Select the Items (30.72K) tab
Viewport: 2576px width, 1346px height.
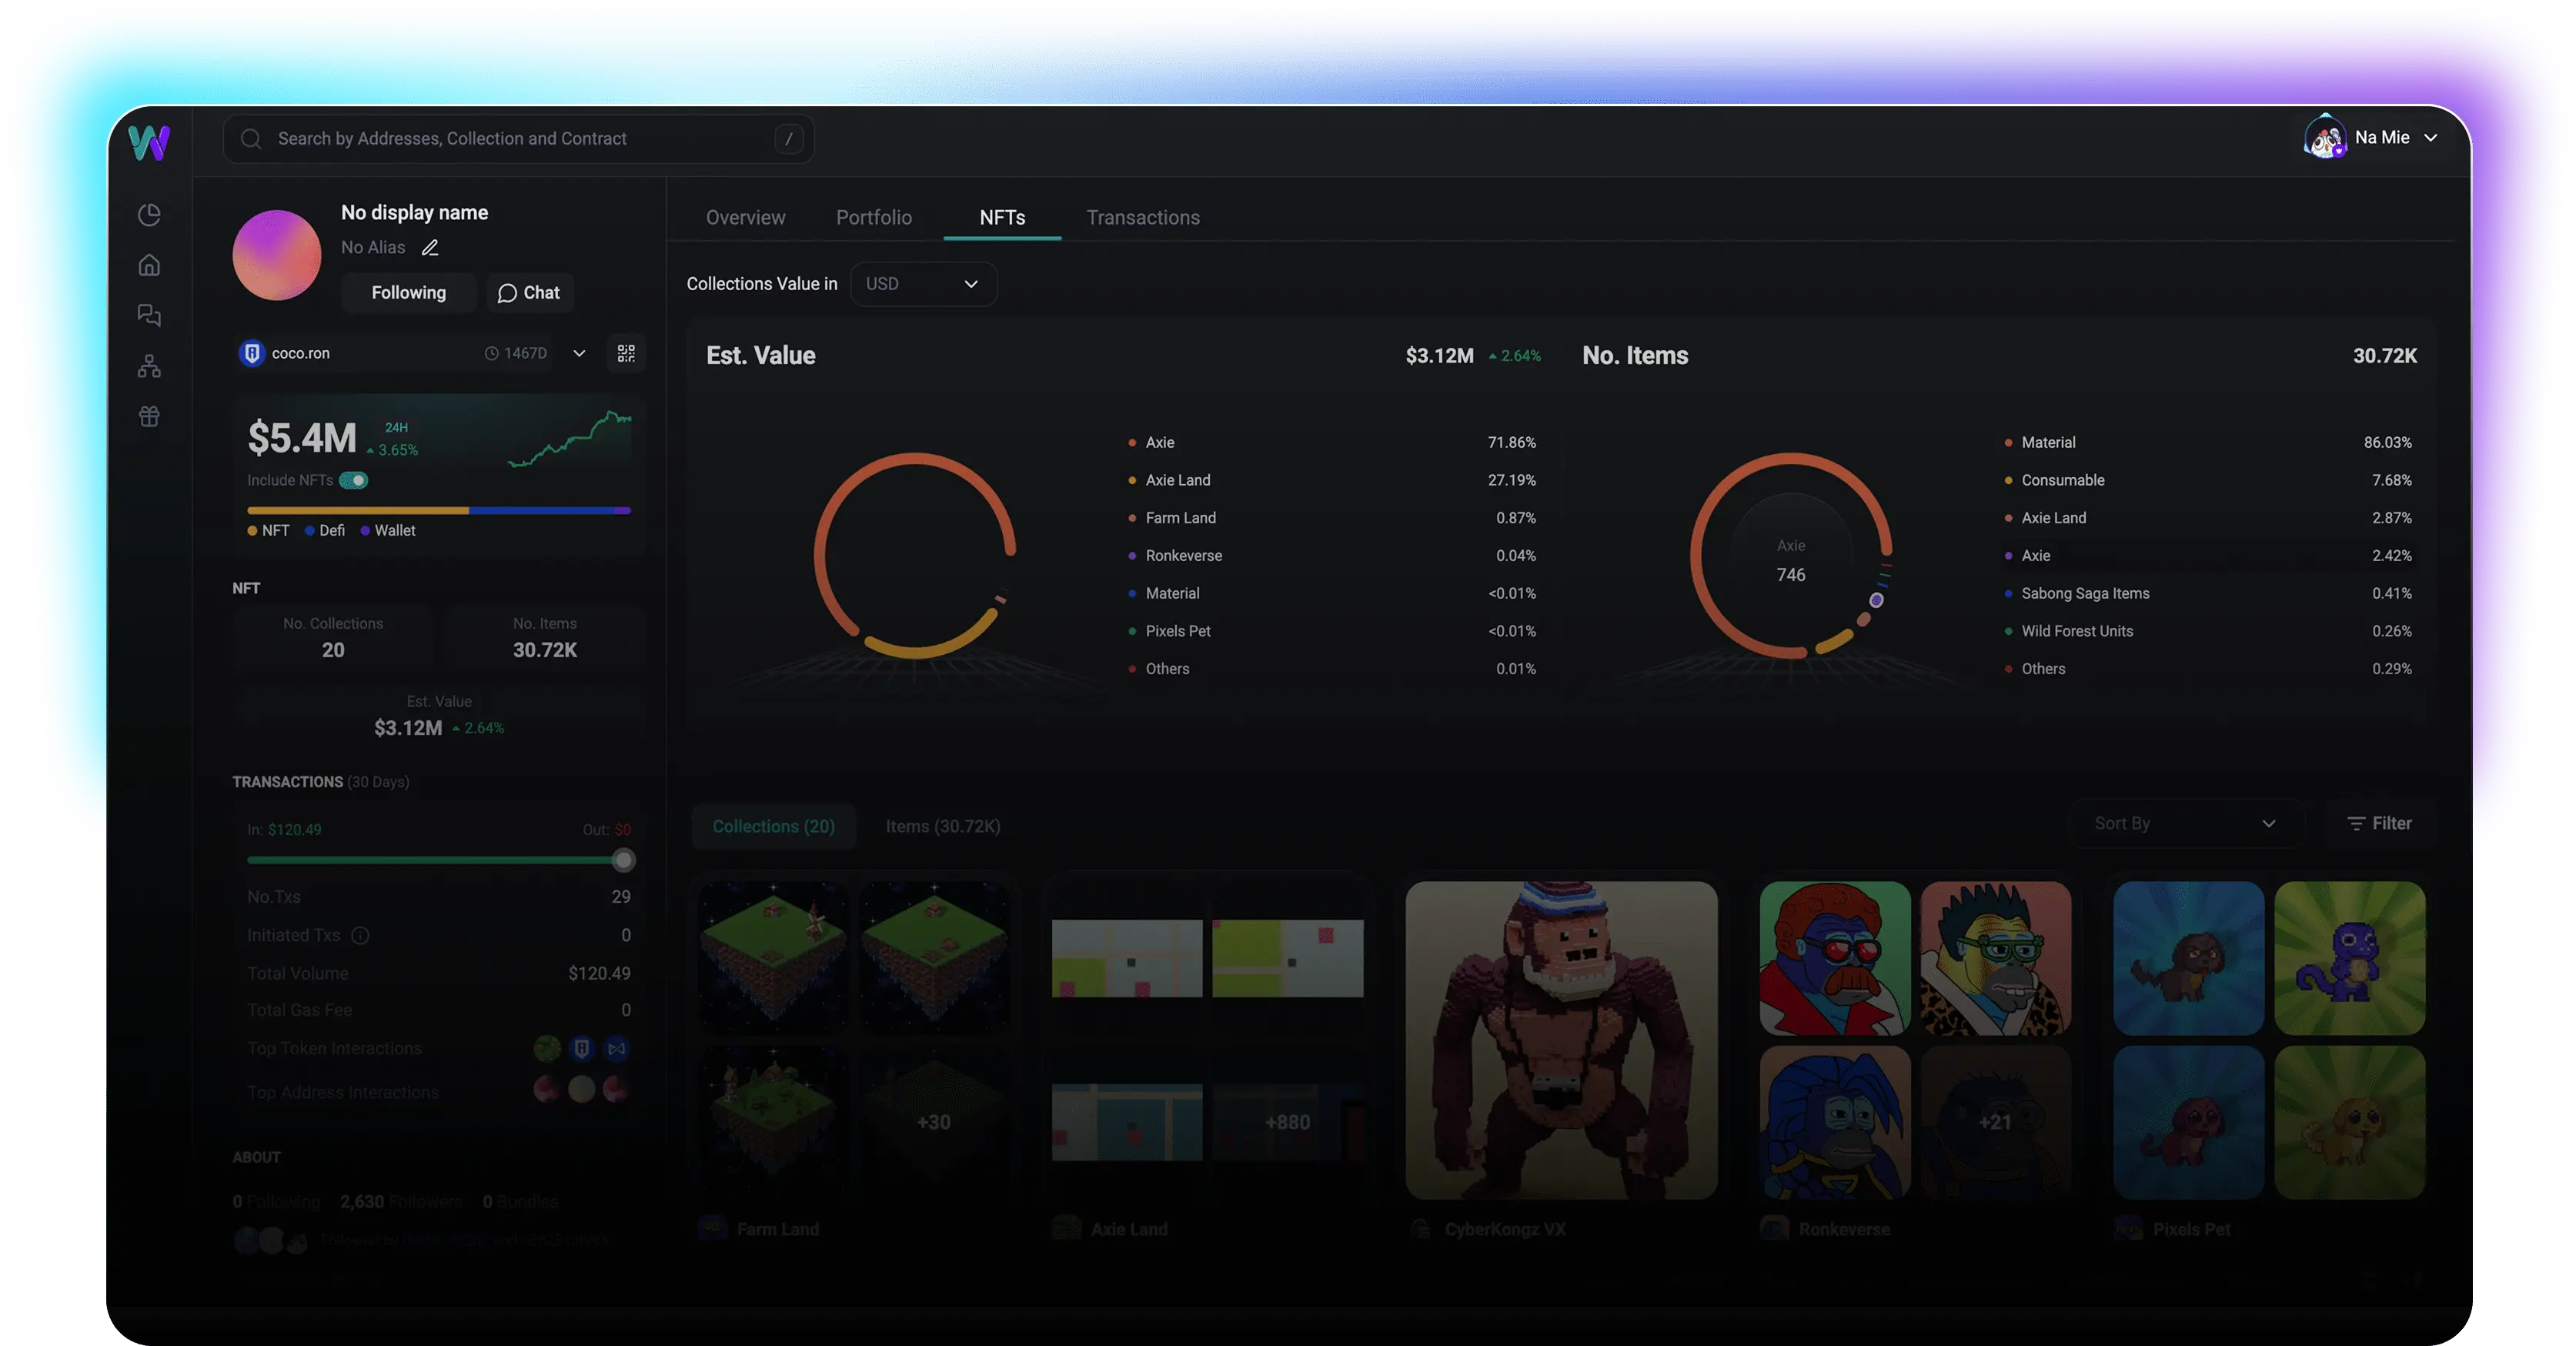(x=943, y=826)
